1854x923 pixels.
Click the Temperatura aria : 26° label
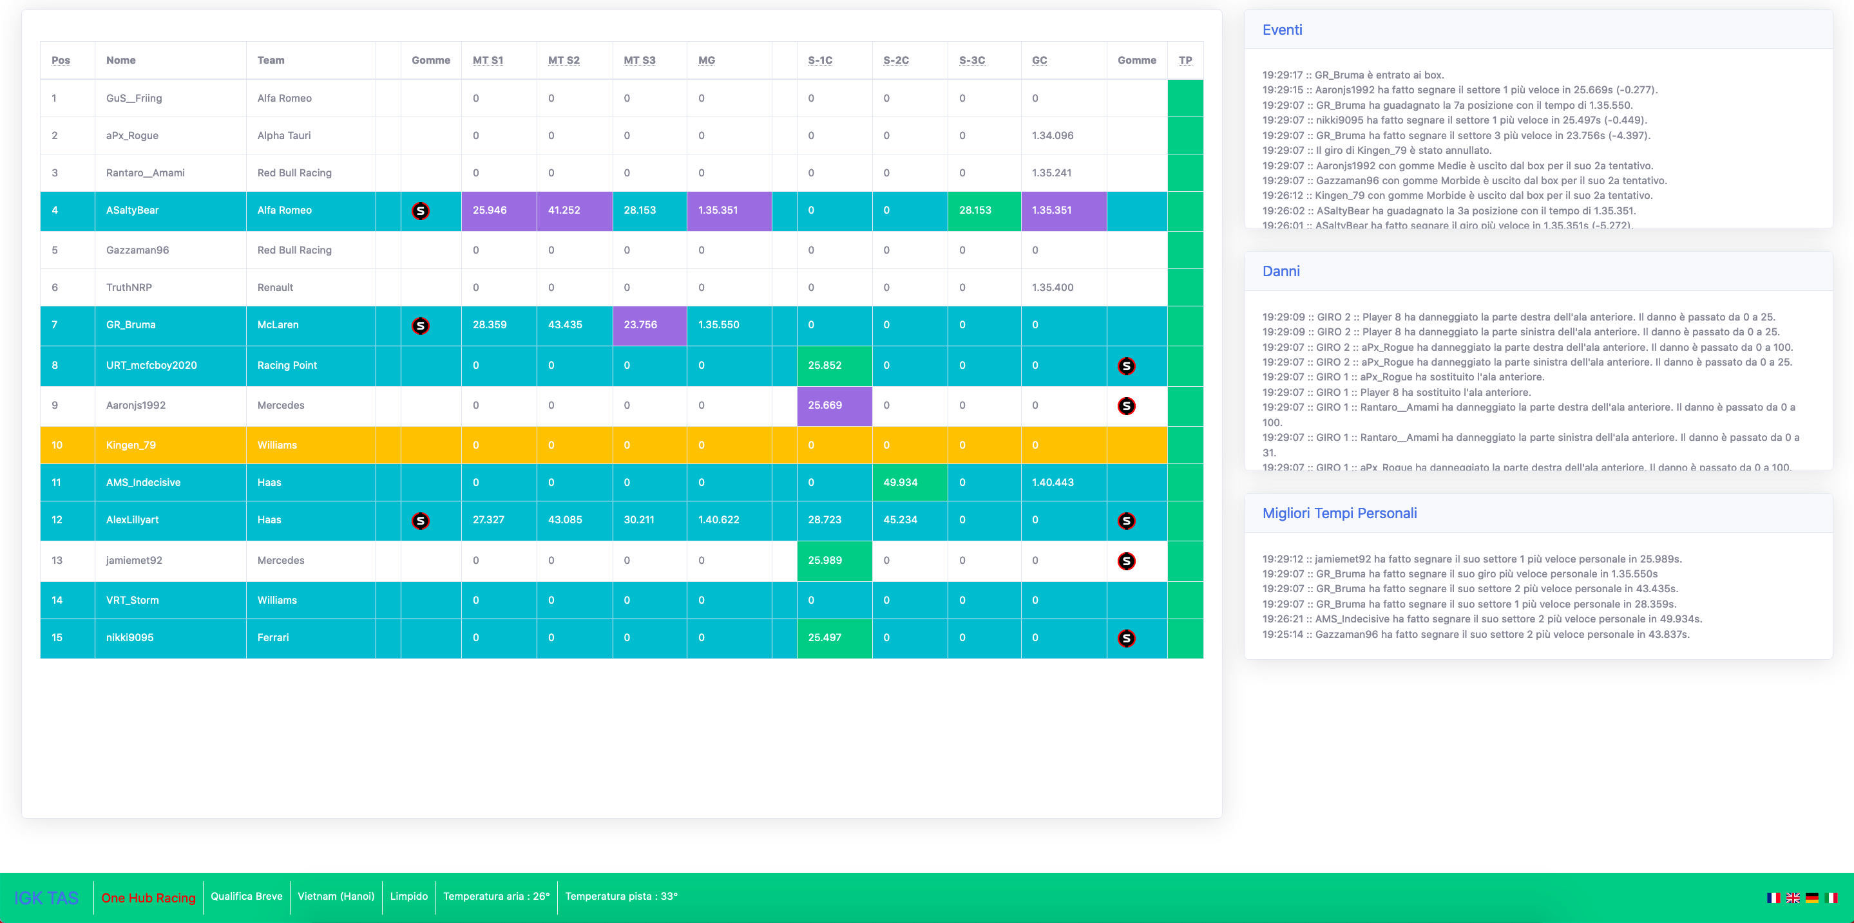[x=497, y=897]
